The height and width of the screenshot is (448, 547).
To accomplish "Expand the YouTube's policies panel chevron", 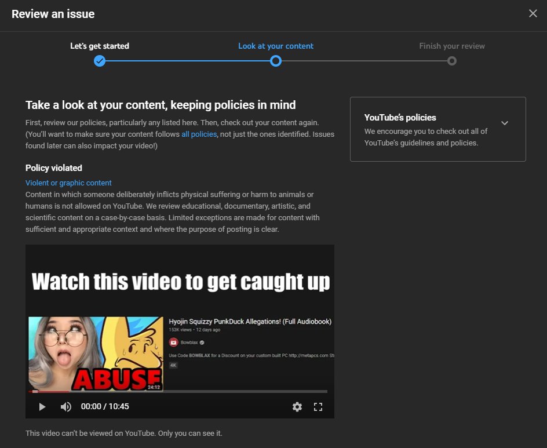I will point(505,123).
